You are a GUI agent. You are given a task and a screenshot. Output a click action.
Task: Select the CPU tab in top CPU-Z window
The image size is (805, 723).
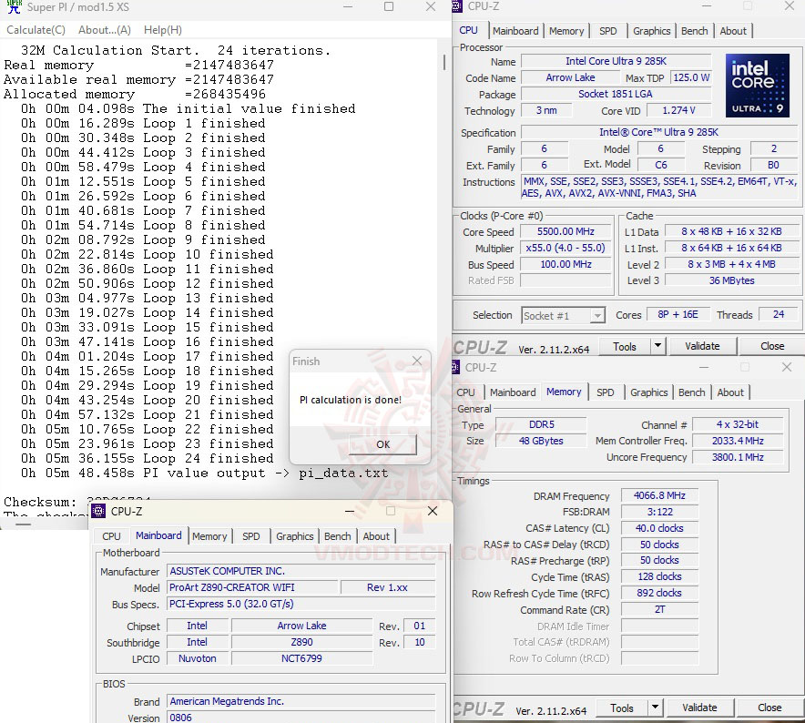pyautogui.click(x=468, y=30)
